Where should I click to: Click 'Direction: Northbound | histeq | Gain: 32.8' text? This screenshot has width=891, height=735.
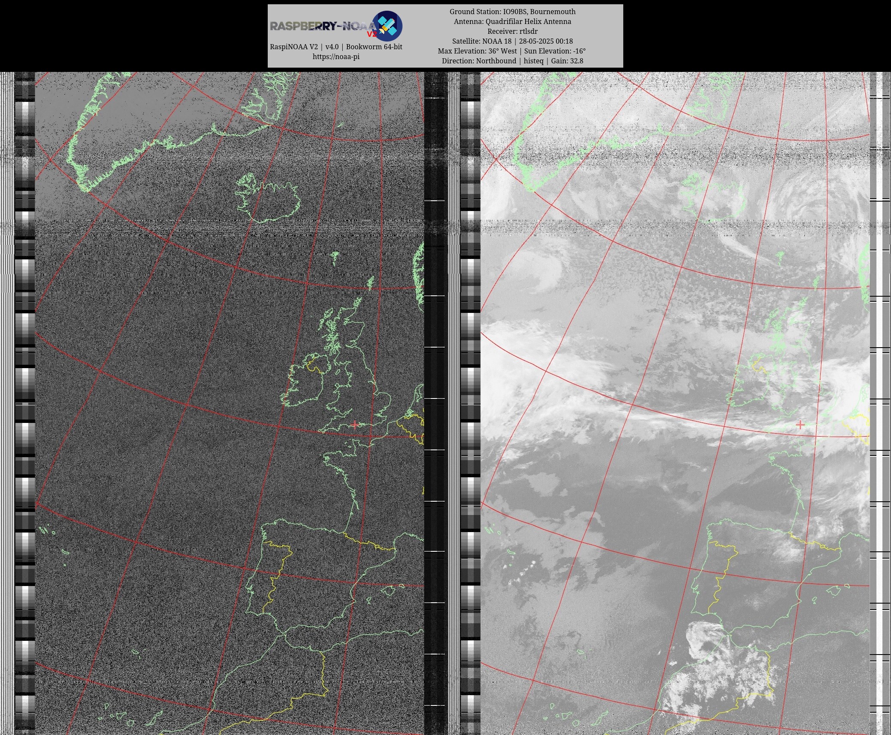click(x=512, y=61)
